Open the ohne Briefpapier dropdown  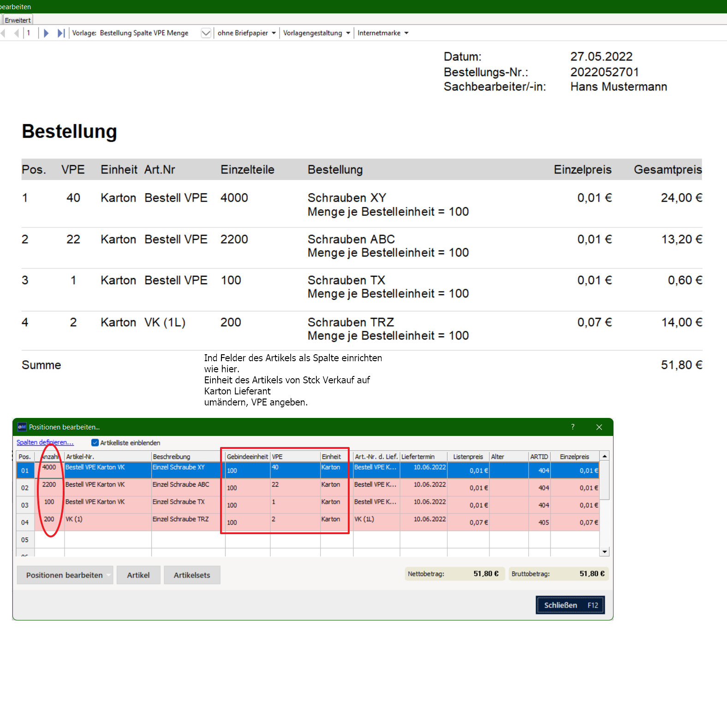click(247, 33)
